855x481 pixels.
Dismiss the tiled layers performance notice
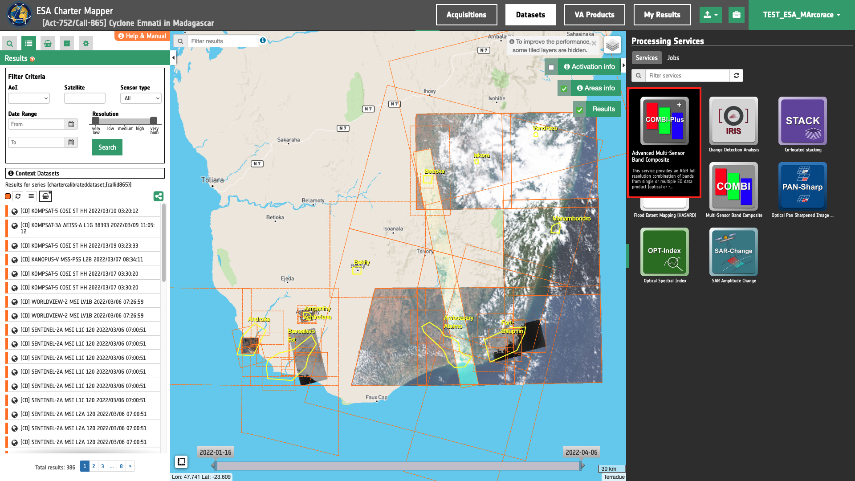594,43
